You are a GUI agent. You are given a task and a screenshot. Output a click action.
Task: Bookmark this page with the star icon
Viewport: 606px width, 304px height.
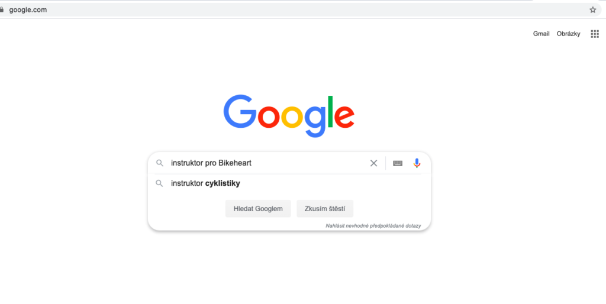point(592,9)
